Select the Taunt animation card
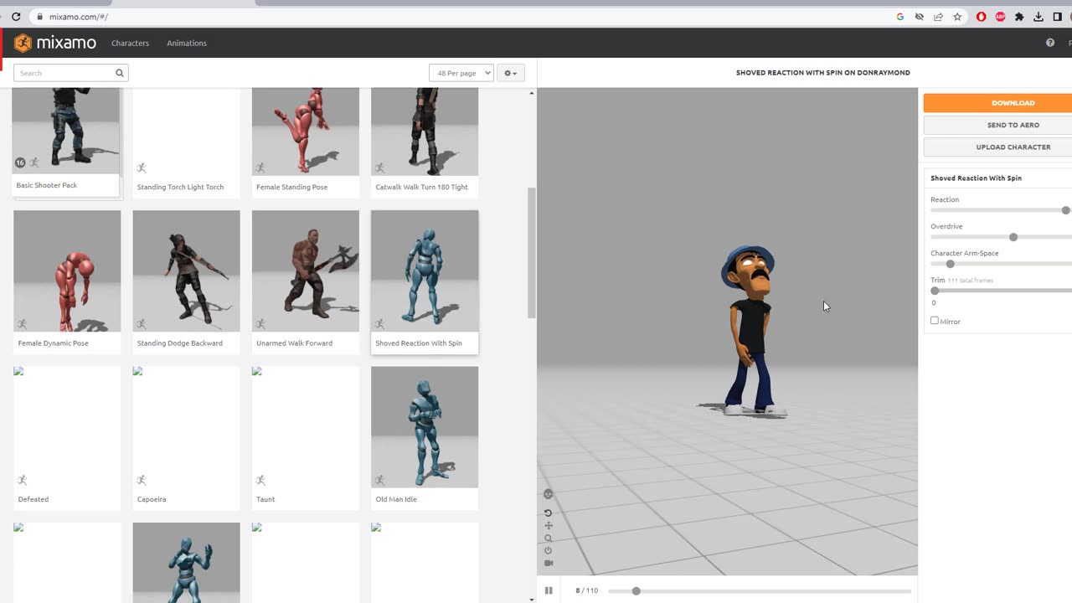Viewport: 1072px width, 603px height. [306, 438]
